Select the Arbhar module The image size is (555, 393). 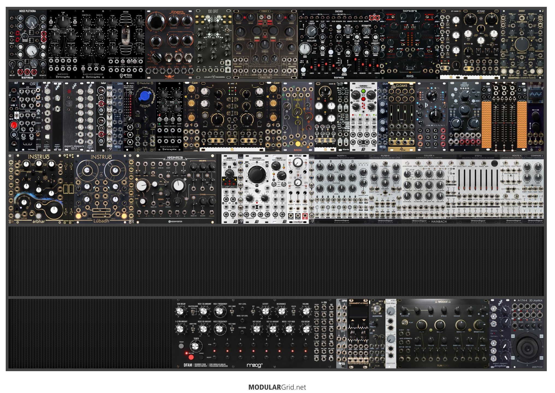pyautogui.click(x=39, y=189)
